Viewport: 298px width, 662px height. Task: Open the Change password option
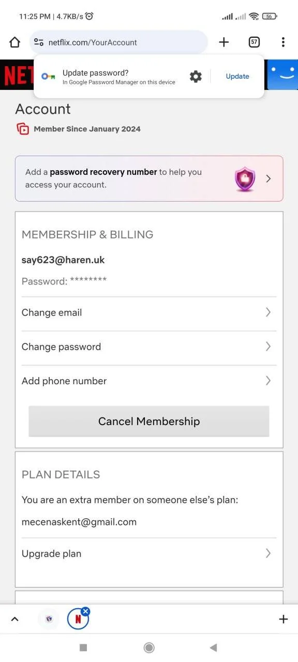coord(149,347)
